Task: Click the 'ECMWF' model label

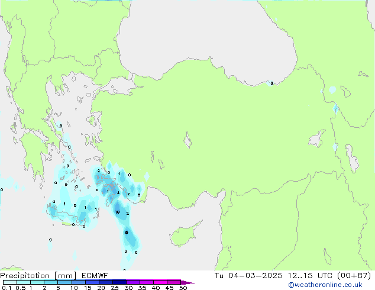Action: (95, 276)
